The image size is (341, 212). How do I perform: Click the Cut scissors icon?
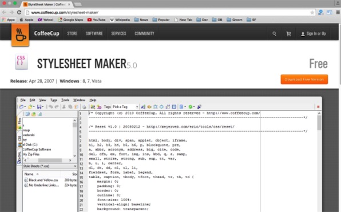coord(64,107)
